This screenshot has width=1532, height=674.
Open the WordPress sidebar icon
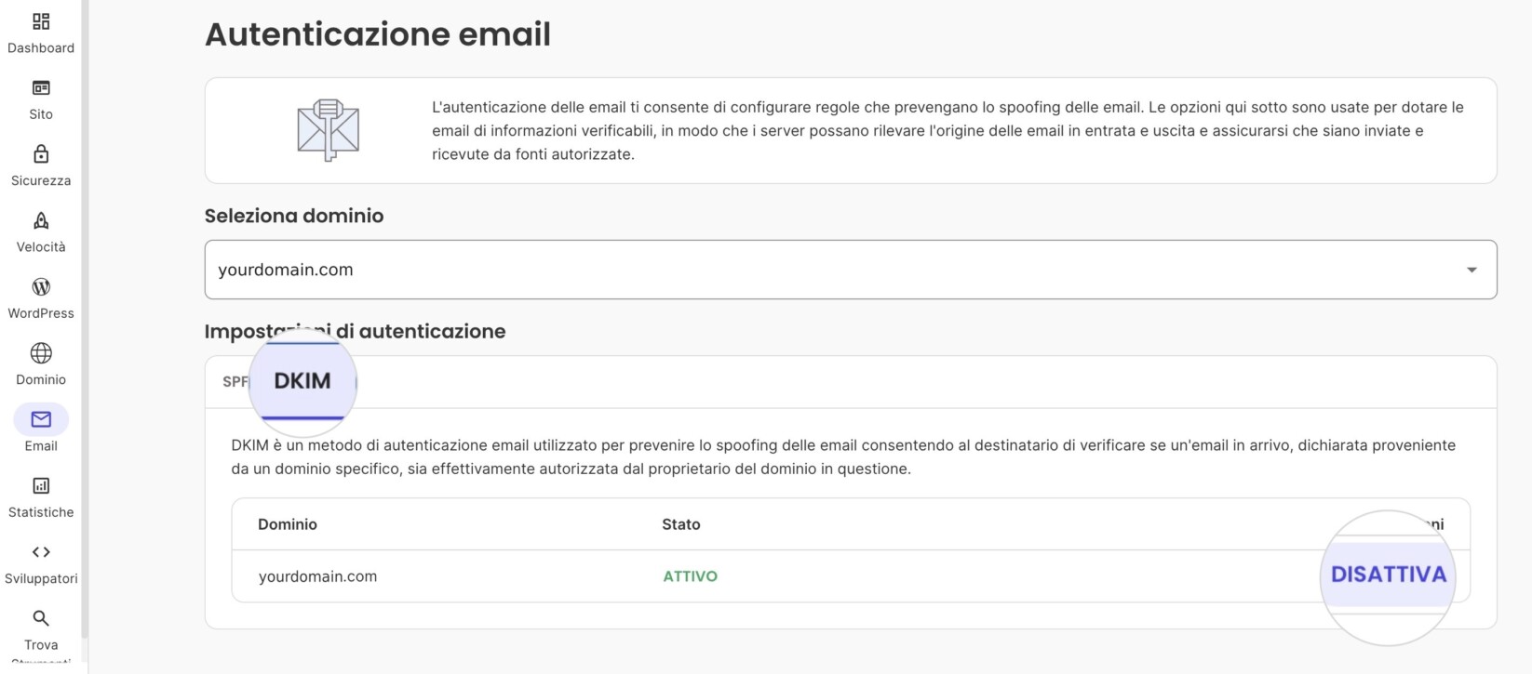[41, 286]
